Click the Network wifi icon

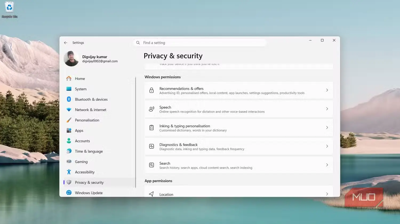[69, 110]
